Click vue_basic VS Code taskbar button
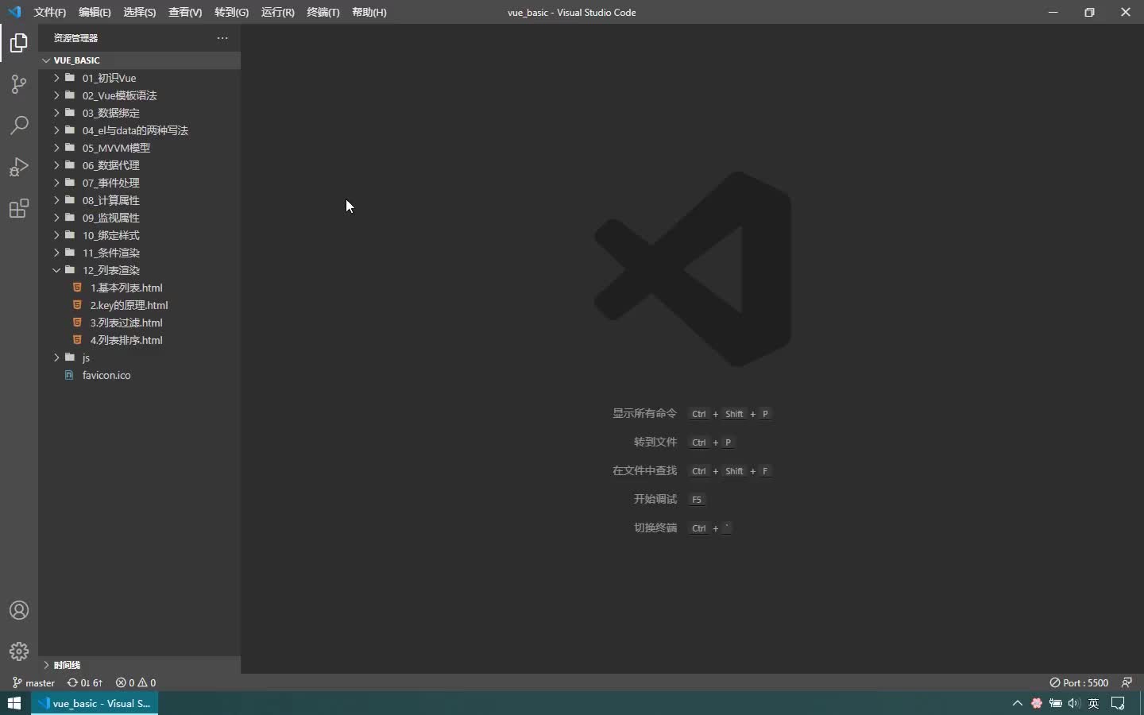This screenshot has width=1144, height=715. click(95, 703)
